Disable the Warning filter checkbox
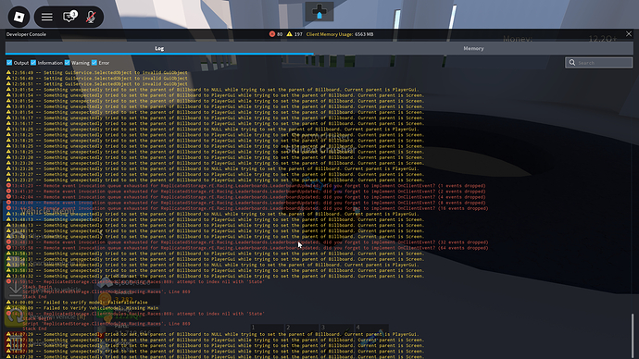639x359 pixels. tap(68, 63)
